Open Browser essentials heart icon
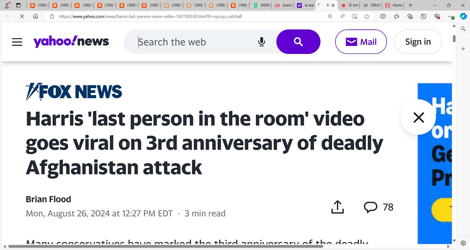This screenshot has width=470, height=250. coord(437,16)
